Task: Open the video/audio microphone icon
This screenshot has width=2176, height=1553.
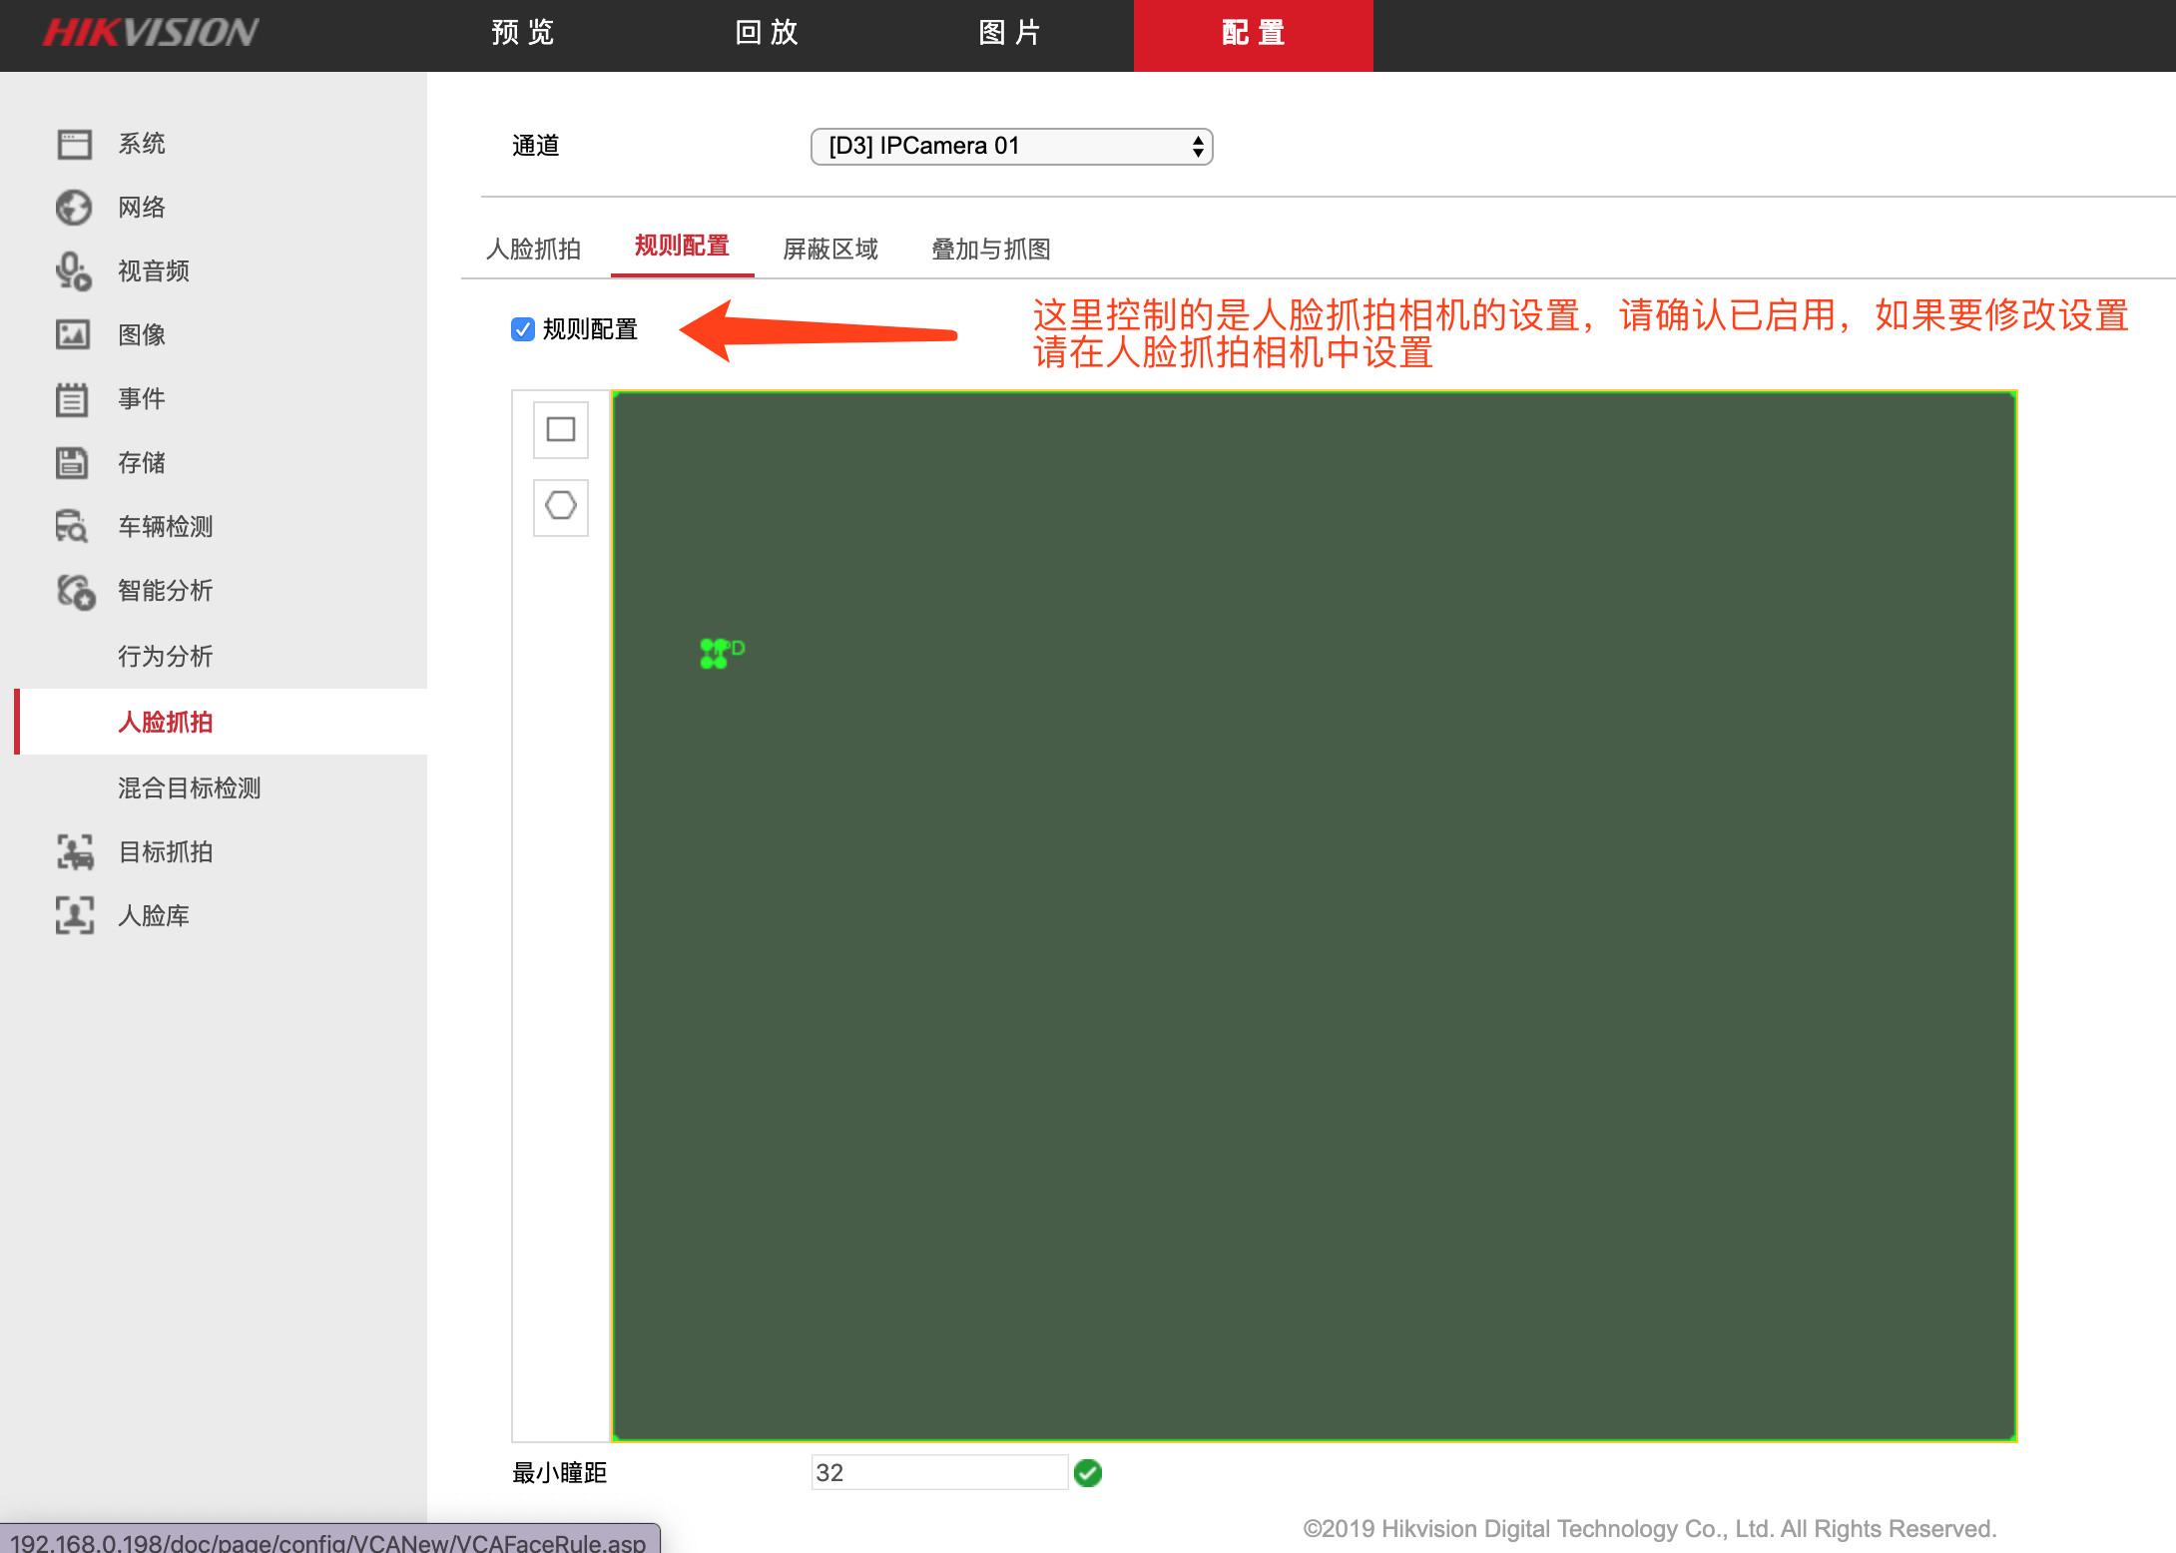Action: click(74, 271)
